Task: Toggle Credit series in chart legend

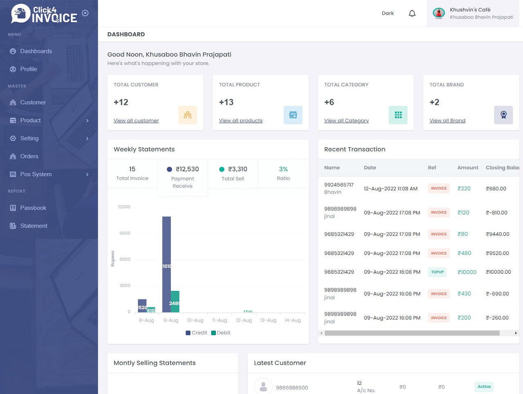Action: tap(196, 333)
